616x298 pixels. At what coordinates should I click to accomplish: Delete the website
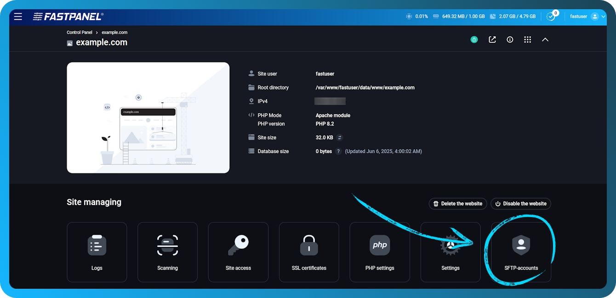point(457,204)
